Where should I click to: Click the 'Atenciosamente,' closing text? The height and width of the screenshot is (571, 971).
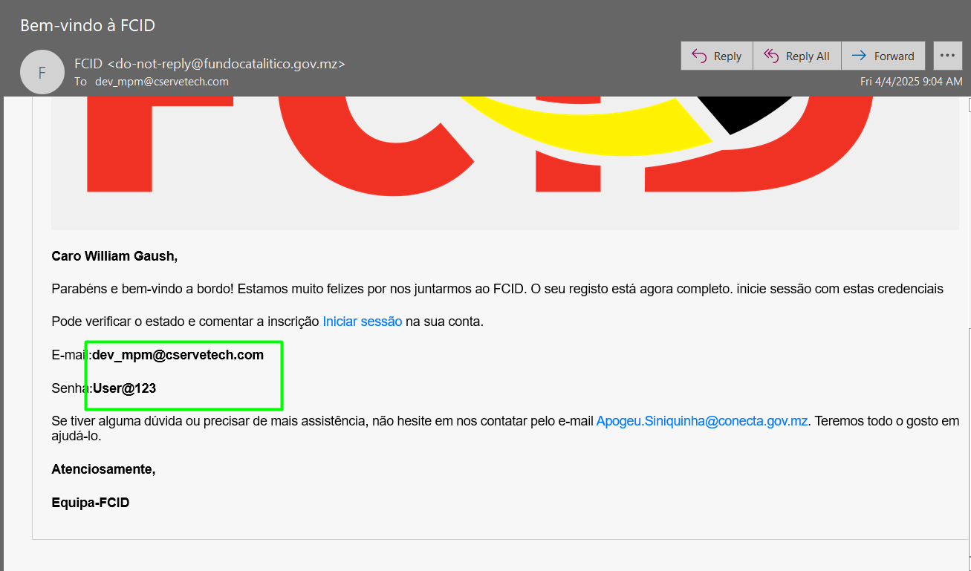(x=103, y=469)
